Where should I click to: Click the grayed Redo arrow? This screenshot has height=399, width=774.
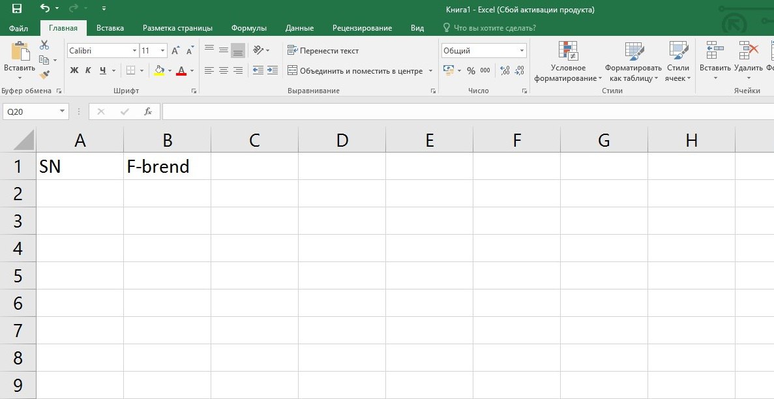(x=74, y=8)
